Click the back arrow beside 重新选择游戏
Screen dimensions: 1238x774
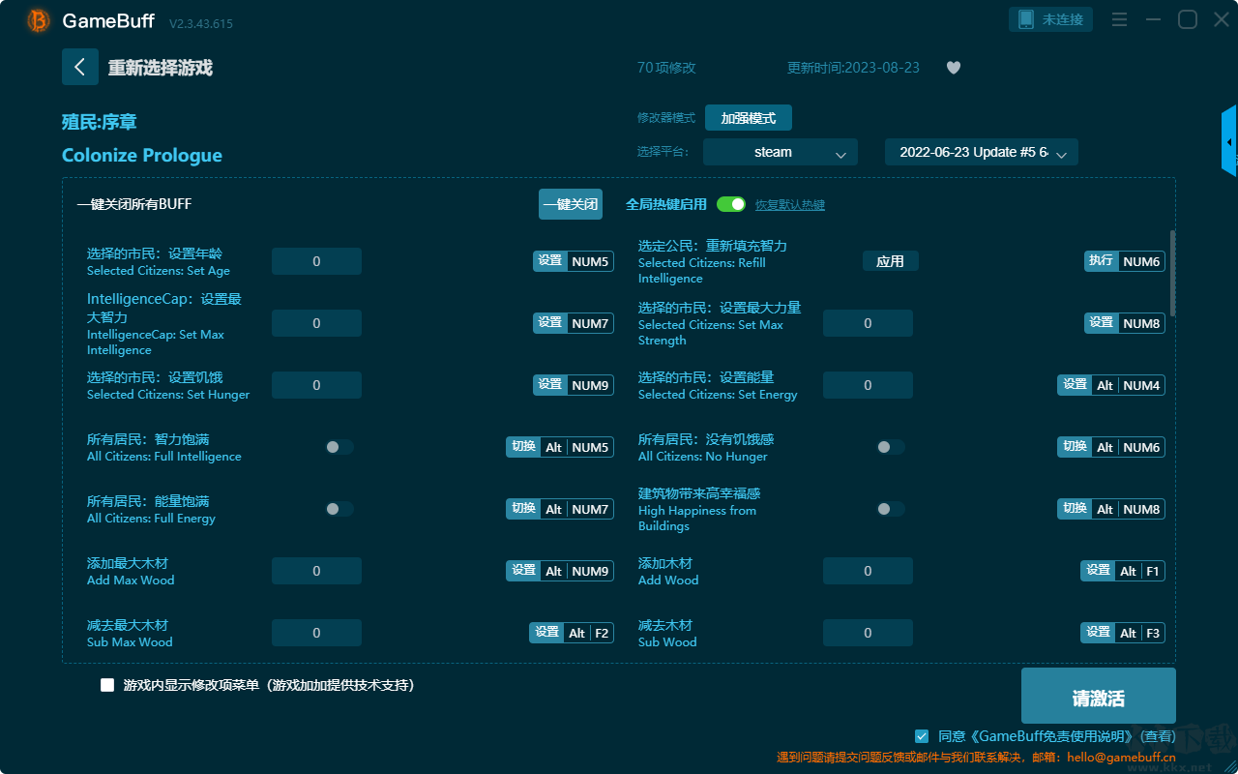[80, 67]
